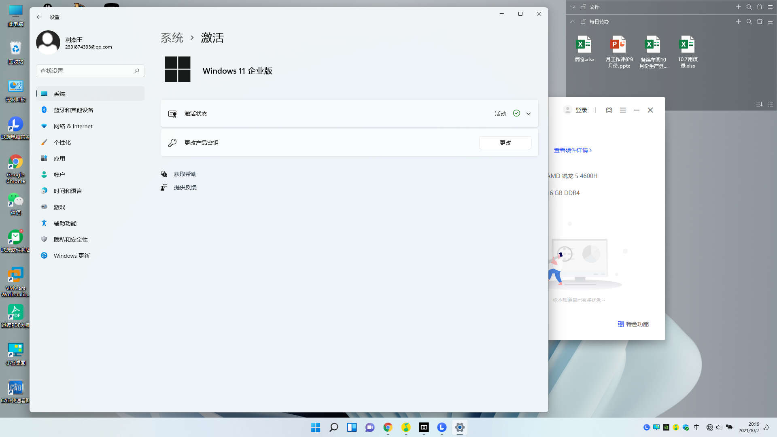Open the 提供反馈 link

185,187
